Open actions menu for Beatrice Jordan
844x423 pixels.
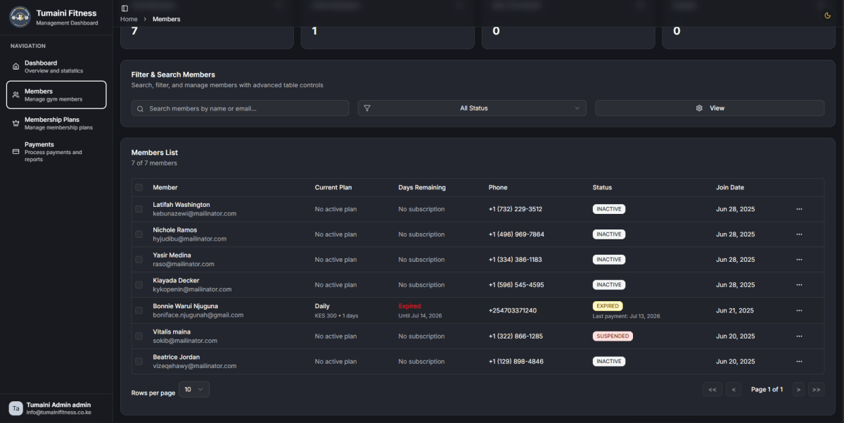[x=799, y=362]
